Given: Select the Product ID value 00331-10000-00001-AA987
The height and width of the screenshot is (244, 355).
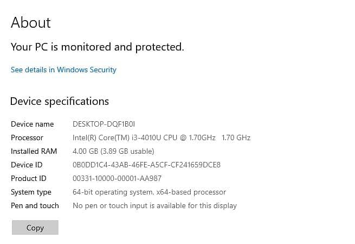Looking at the screenshot, I should 117,179.
